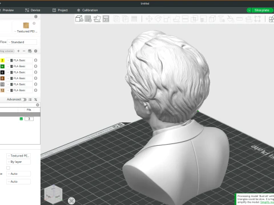Click the Slice plate button
Screen dimensions: 274x205
pos(262,10)
